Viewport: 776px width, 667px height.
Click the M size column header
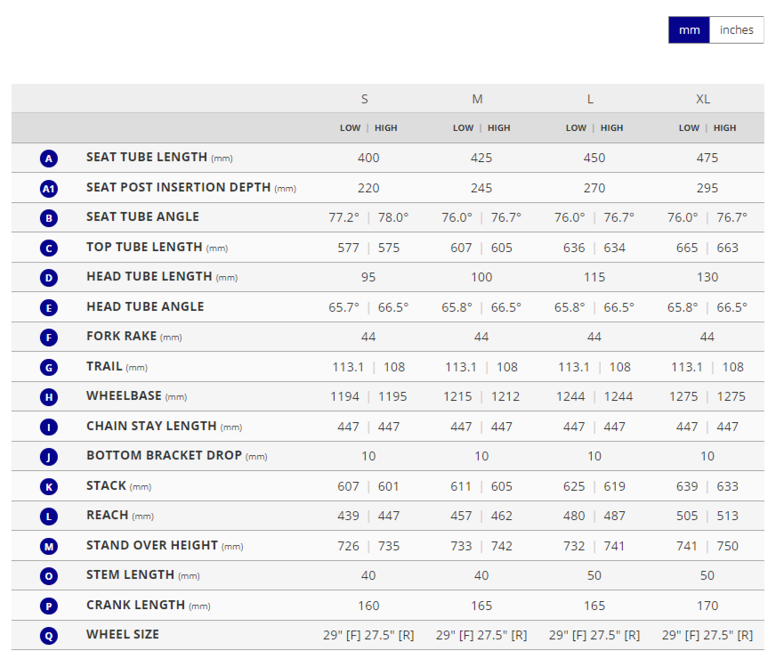pyautogui.click(x=478, y=99)
